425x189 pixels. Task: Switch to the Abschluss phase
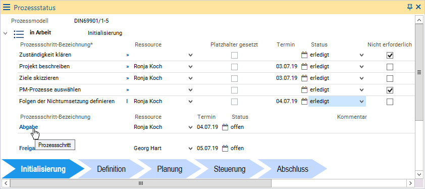(292, 169)
